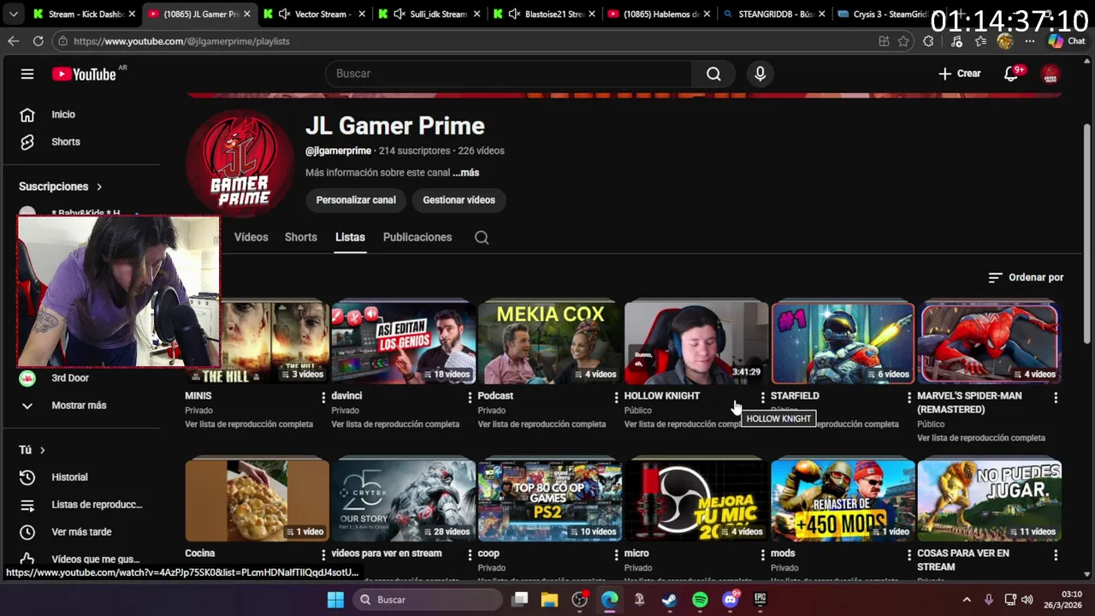
Task: Open Spotify from the taskbar
Action: pyautogui.click(x=700, y=600)
